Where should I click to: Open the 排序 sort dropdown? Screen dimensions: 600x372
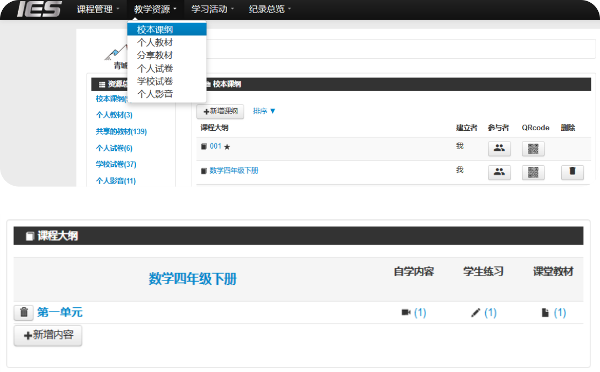pyautogui.click(x=264, y=111)
